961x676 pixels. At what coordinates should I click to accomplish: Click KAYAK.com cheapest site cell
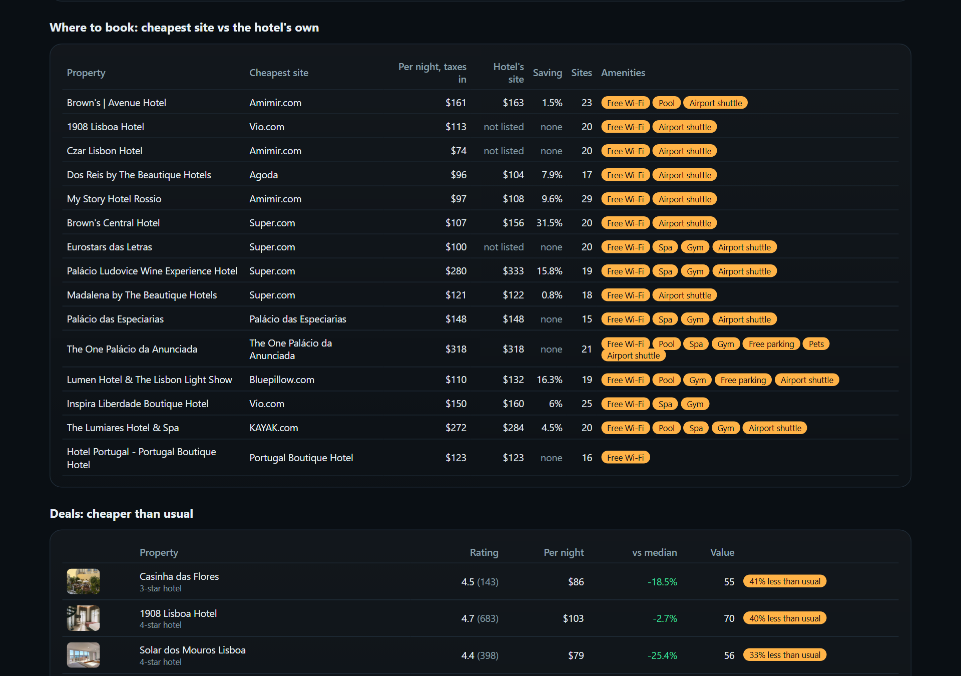(x=274, y=428)
